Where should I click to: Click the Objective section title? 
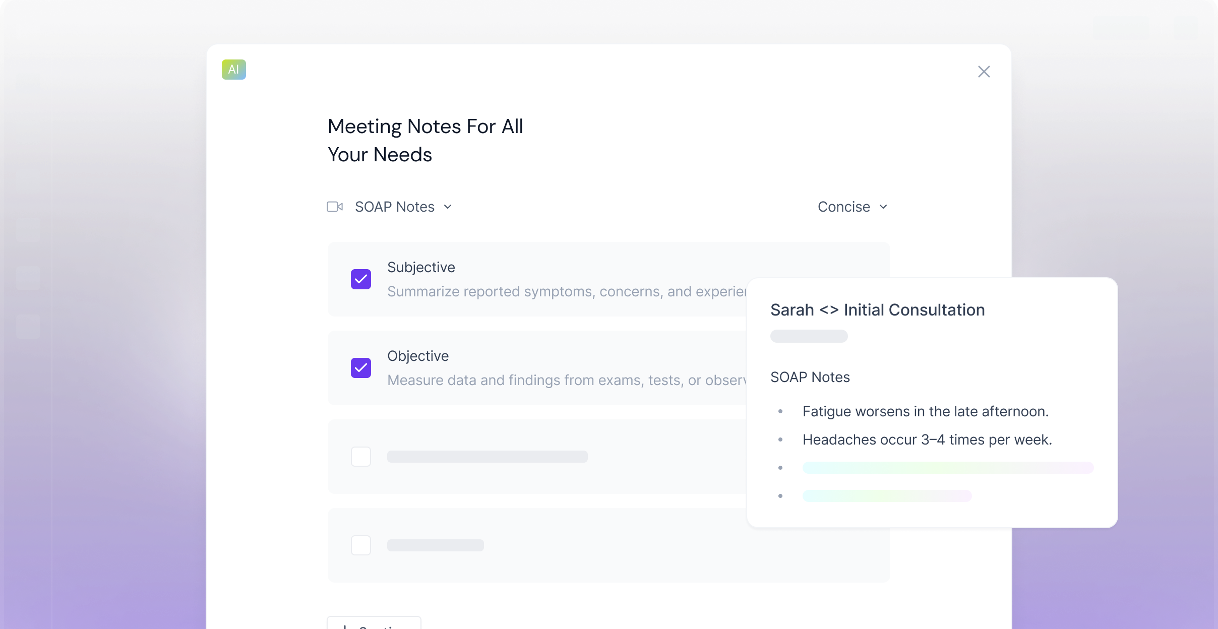pyautogui.click(x=418, y=356)
